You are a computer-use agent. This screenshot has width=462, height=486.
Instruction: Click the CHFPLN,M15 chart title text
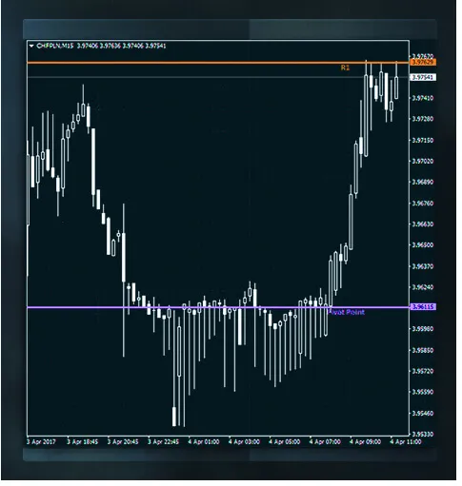click(55, 47)
